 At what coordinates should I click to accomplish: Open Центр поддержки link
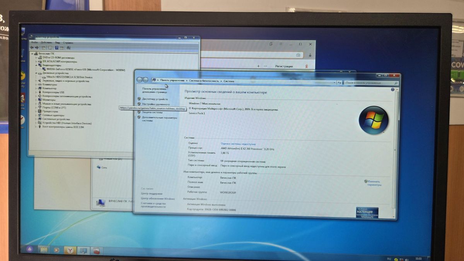point(152,193)
